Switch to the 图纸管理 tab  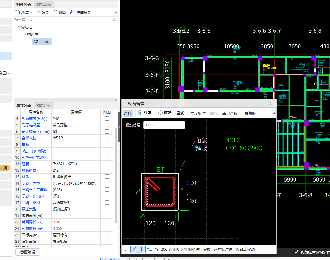tap(44, 4)
